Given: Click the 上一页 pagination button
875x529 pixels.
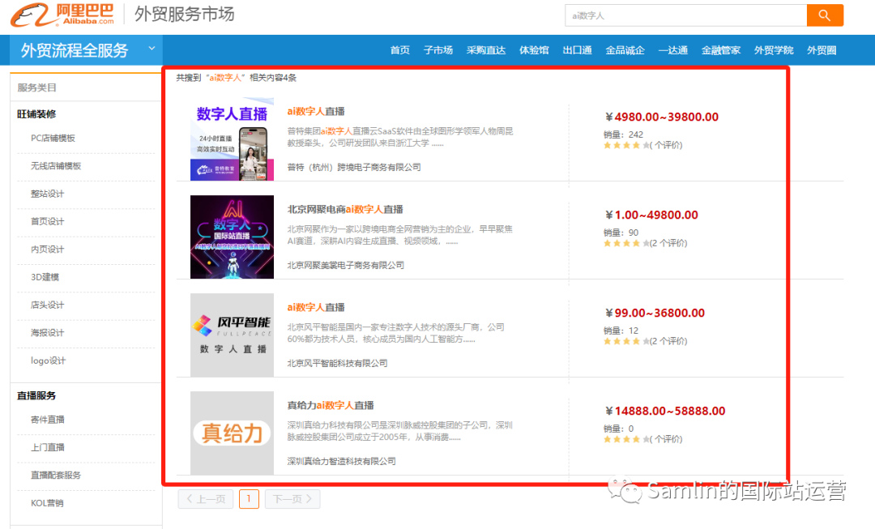Looking at the screenshot, I should (205, 499).
